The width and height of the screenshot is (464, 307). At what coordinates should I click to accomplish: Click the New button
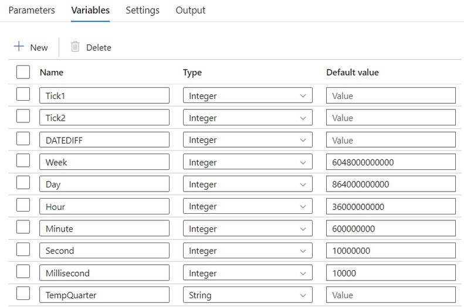31,47
